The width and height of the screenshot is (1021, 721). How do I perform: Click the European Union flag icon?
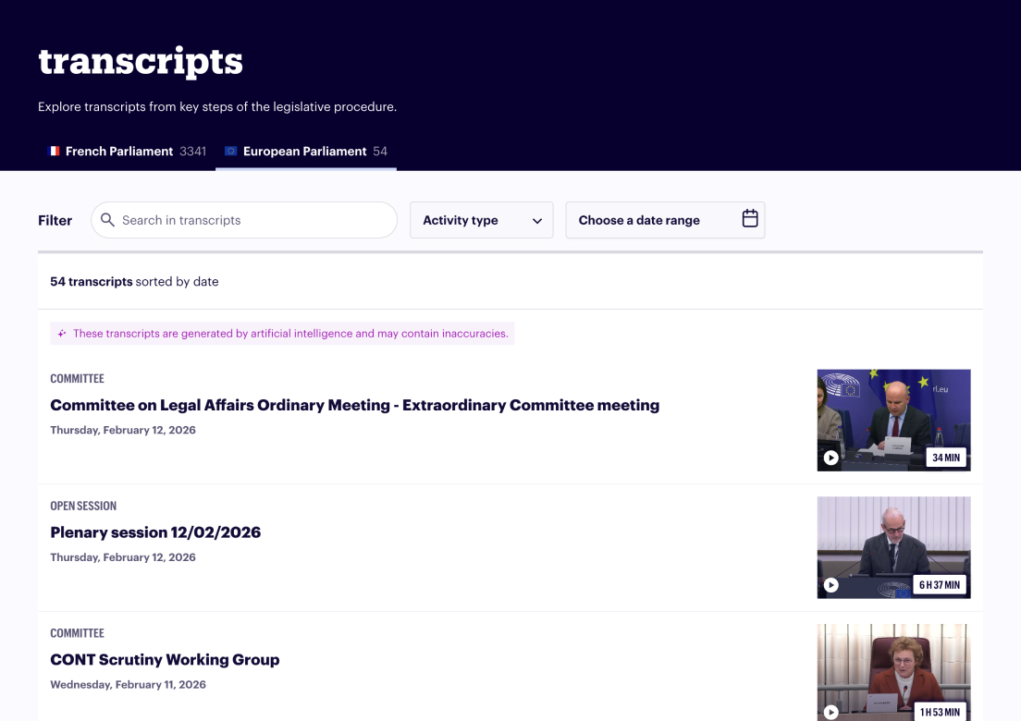click(228, 151)
